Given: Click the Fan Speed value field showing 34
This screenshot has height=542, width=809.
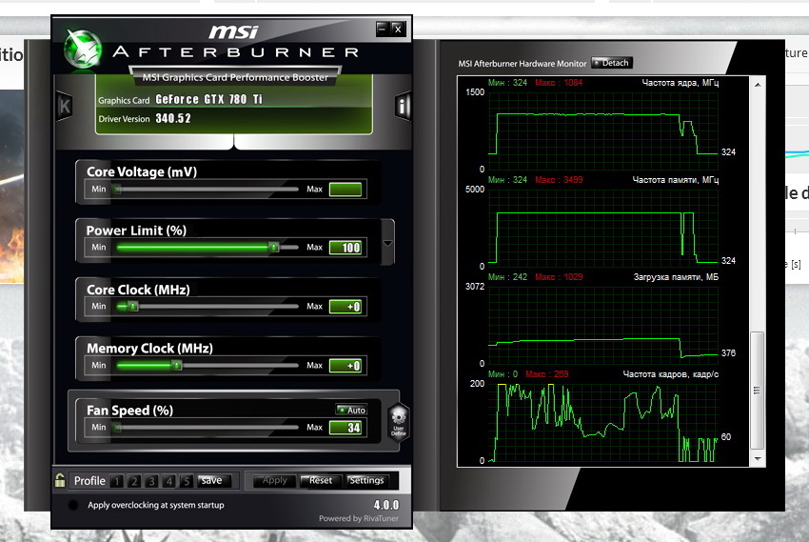Looking at the screenshot, I should point(345,428).
